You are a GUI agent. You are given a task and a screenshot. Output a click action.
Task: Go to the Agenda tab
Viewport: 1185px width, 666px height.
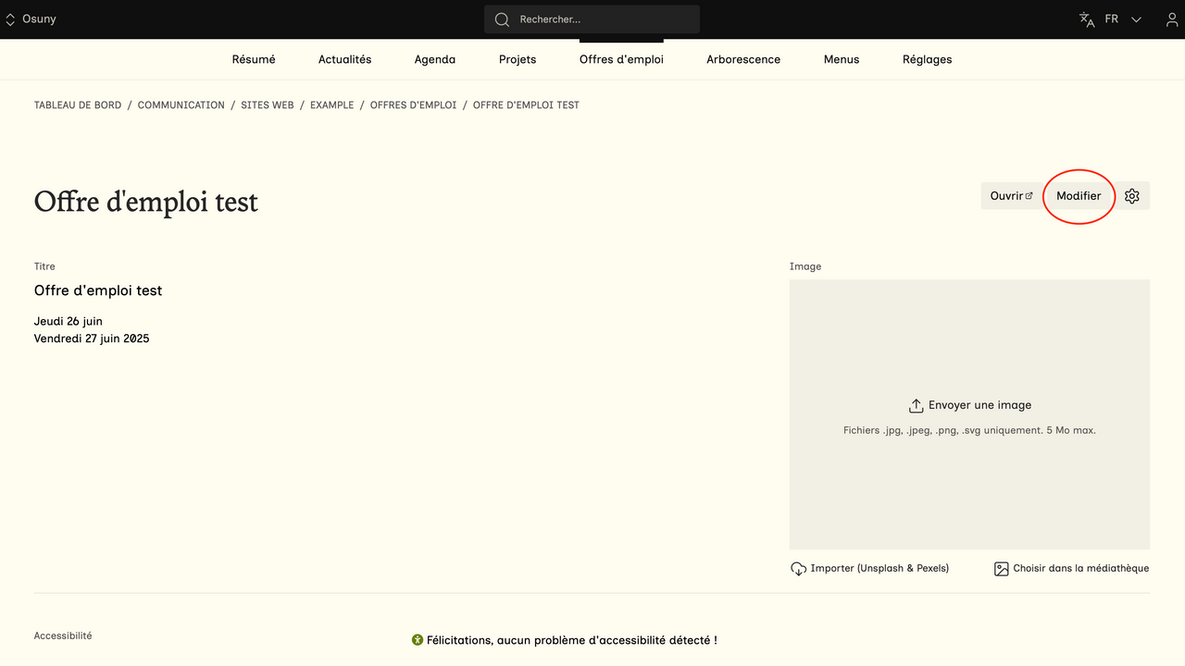coord(435,59)
